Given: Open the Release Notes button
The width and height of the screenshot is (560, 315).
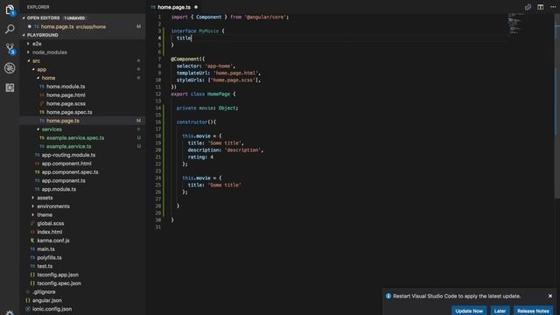Looking at the screenshot, I should [x=533, y=311].
